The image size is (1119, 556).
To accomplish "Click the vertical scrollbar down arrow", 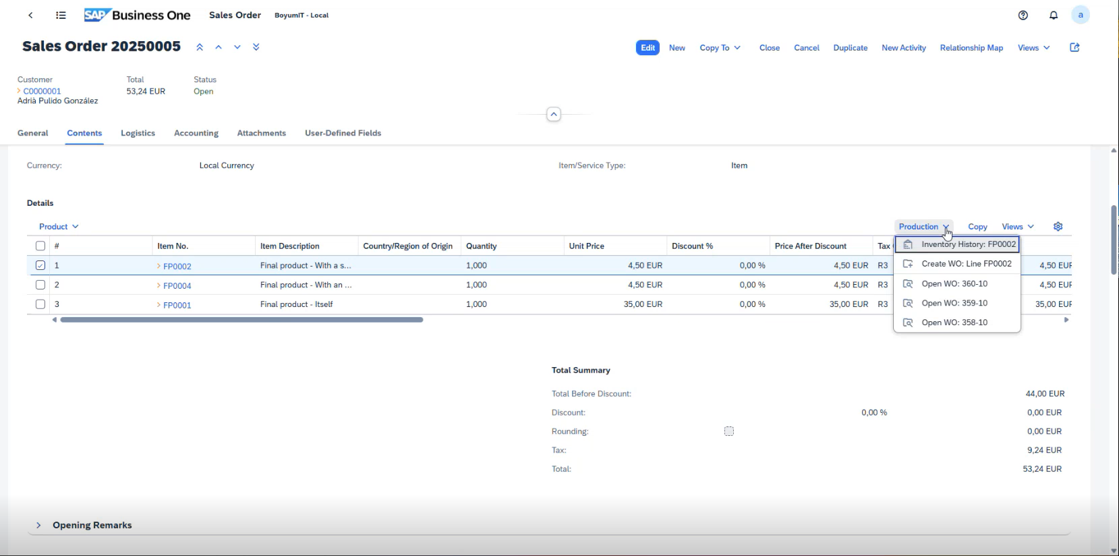I will click(1114, 551).
